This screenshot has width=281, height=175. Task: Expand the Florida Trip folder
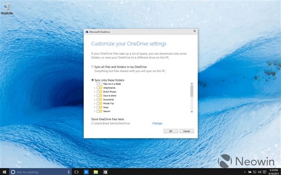click(95, 103)
